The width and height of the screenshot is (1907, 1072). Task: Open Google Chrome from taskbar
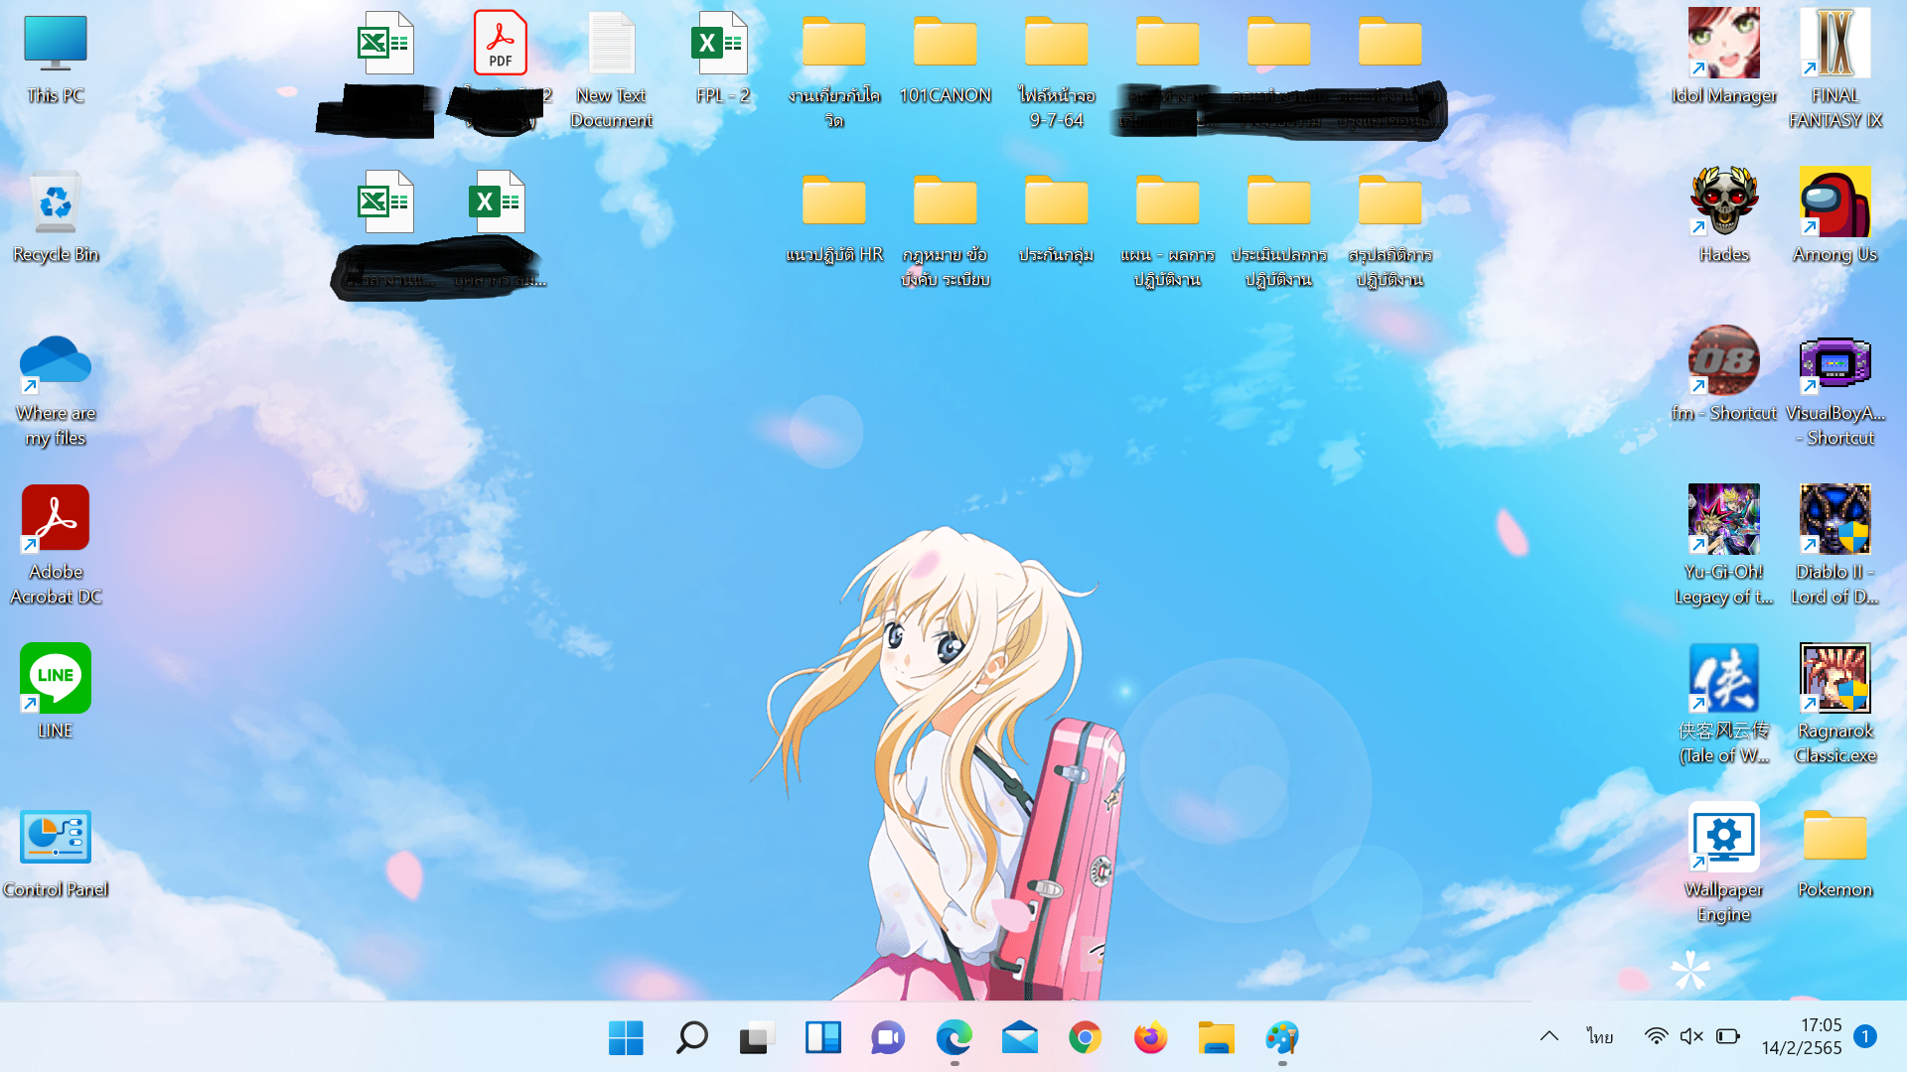1085,1038
